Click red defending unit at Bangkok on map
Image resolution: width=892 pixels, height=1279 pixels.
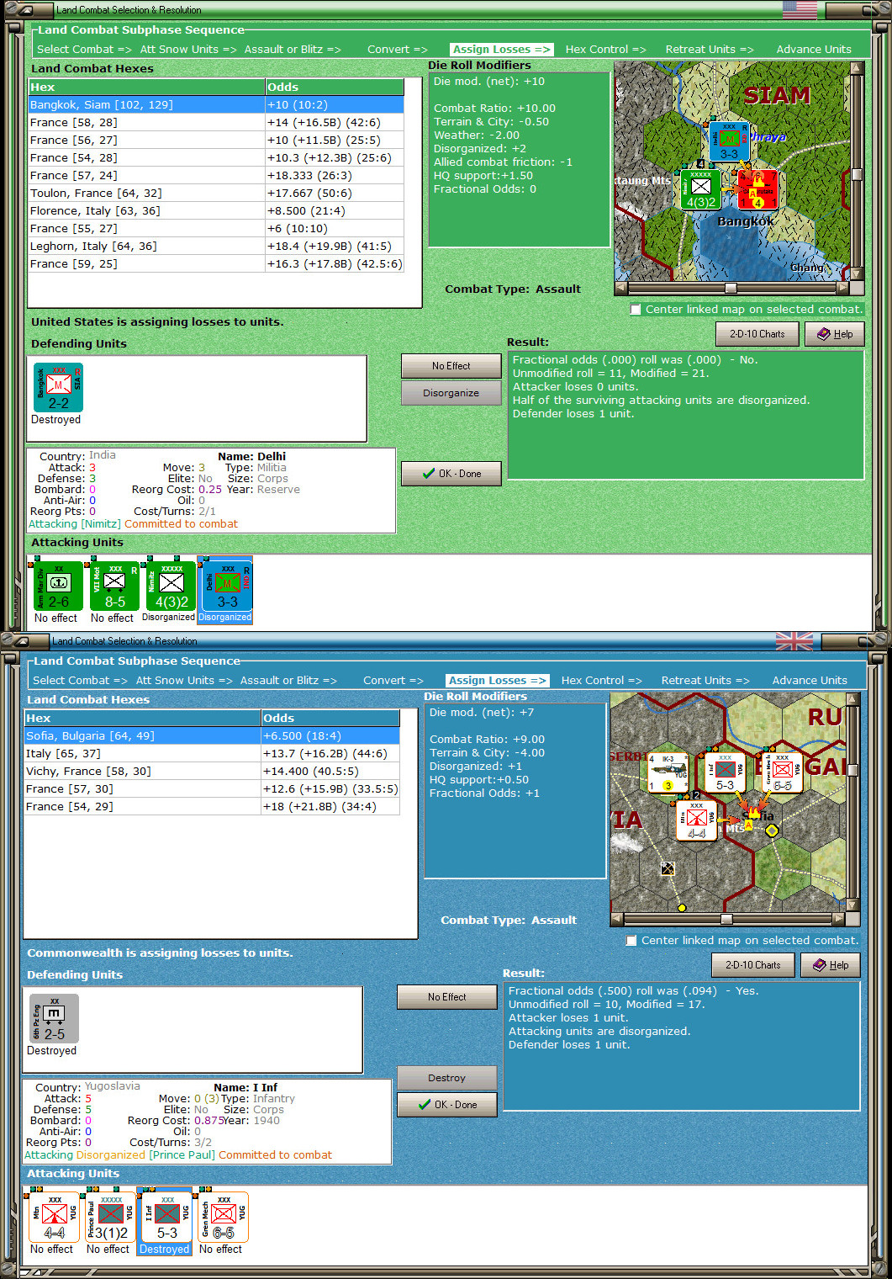click(757, 189)
